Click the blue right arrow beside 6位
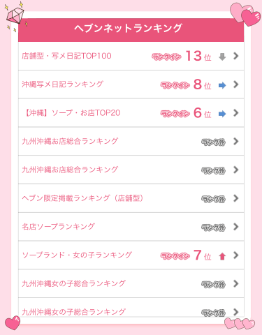The width and height of the screenshot is (262, 335). [x=222, y=114]
